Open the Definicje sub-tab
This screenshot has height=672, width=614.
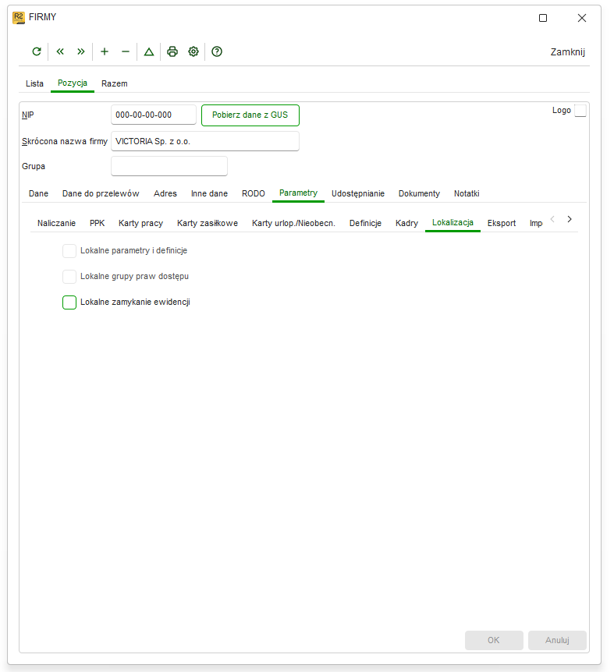(365, 223)
